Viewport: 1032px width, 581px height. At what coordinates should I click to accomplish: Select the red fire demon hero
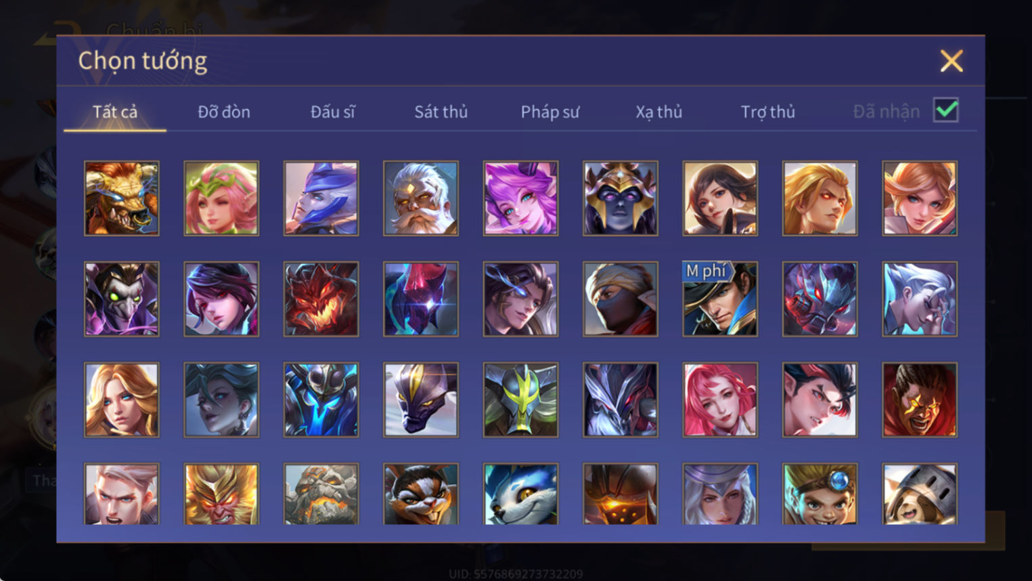tap(321, 299)
